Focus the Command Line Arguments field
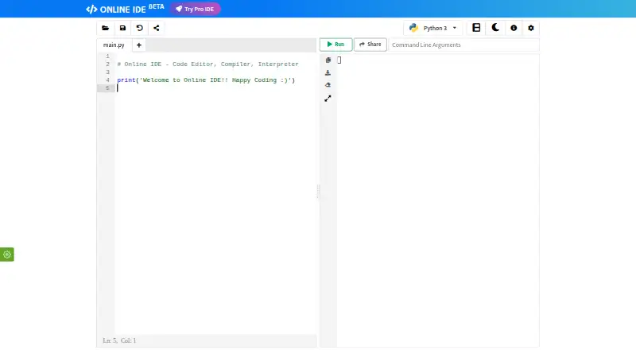The height and width of the screenshot is (350, 636). (x=463, y=45)
